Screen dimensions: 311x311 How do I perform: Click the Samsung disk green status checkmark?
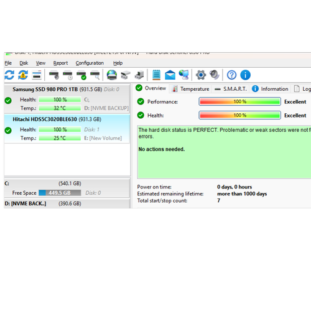pos(8,101)
